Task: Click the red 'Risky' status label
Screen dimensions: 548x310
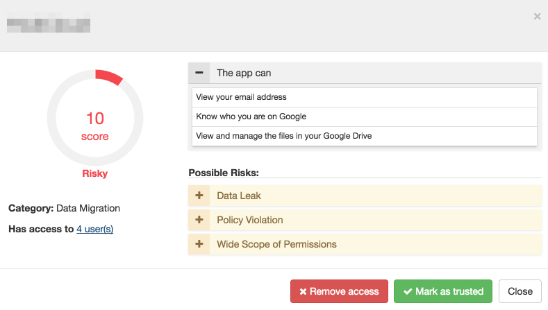Action: point(94,173)
